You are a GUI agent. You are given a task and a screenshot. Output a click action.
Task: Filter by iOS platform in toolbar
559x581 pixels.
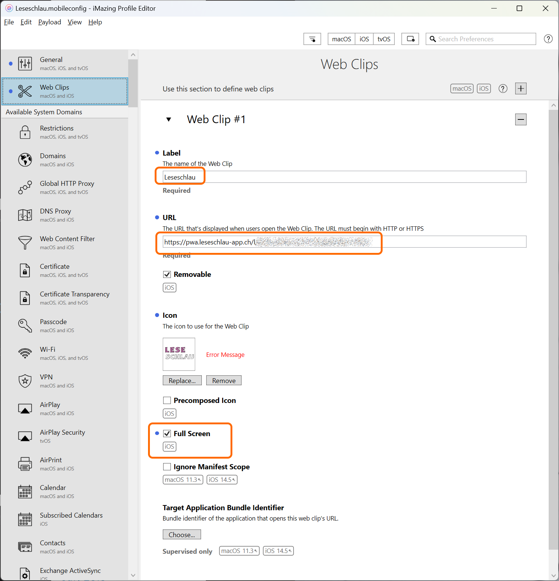364,39
